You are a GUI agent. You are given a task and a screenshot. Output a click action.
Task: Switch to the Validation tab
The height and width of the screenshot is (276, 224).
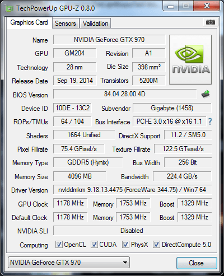95,24
